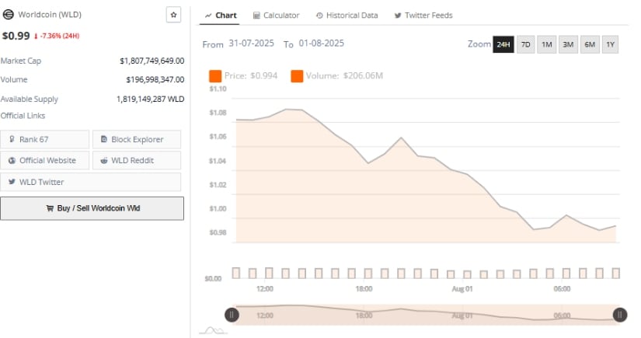Edit the From date 31-07-2025
641x338 pixels.
tap(251, 44)
